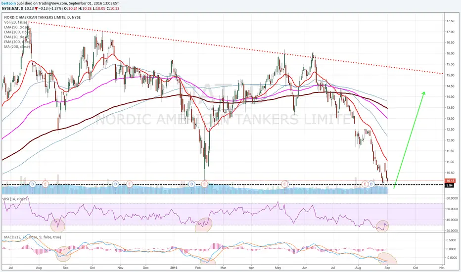Screen dimensions: 461x272
Task: Click the C:10.13 close value in header
Action: (113, 8)
